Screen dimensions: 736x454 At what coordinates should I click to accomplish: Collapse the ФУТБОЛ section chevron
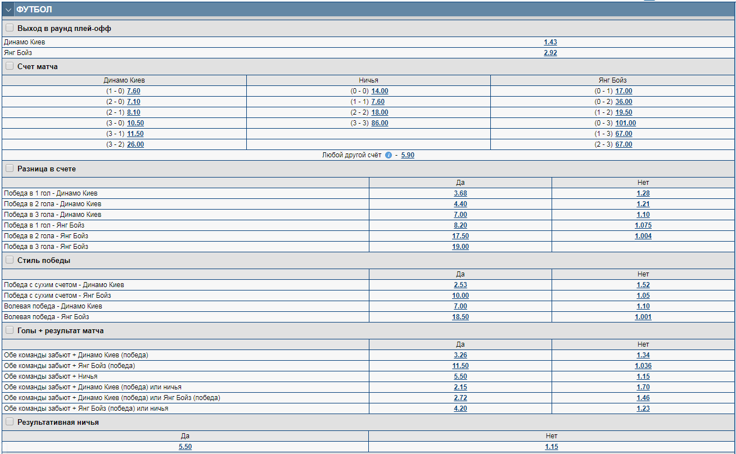point(8,10)
